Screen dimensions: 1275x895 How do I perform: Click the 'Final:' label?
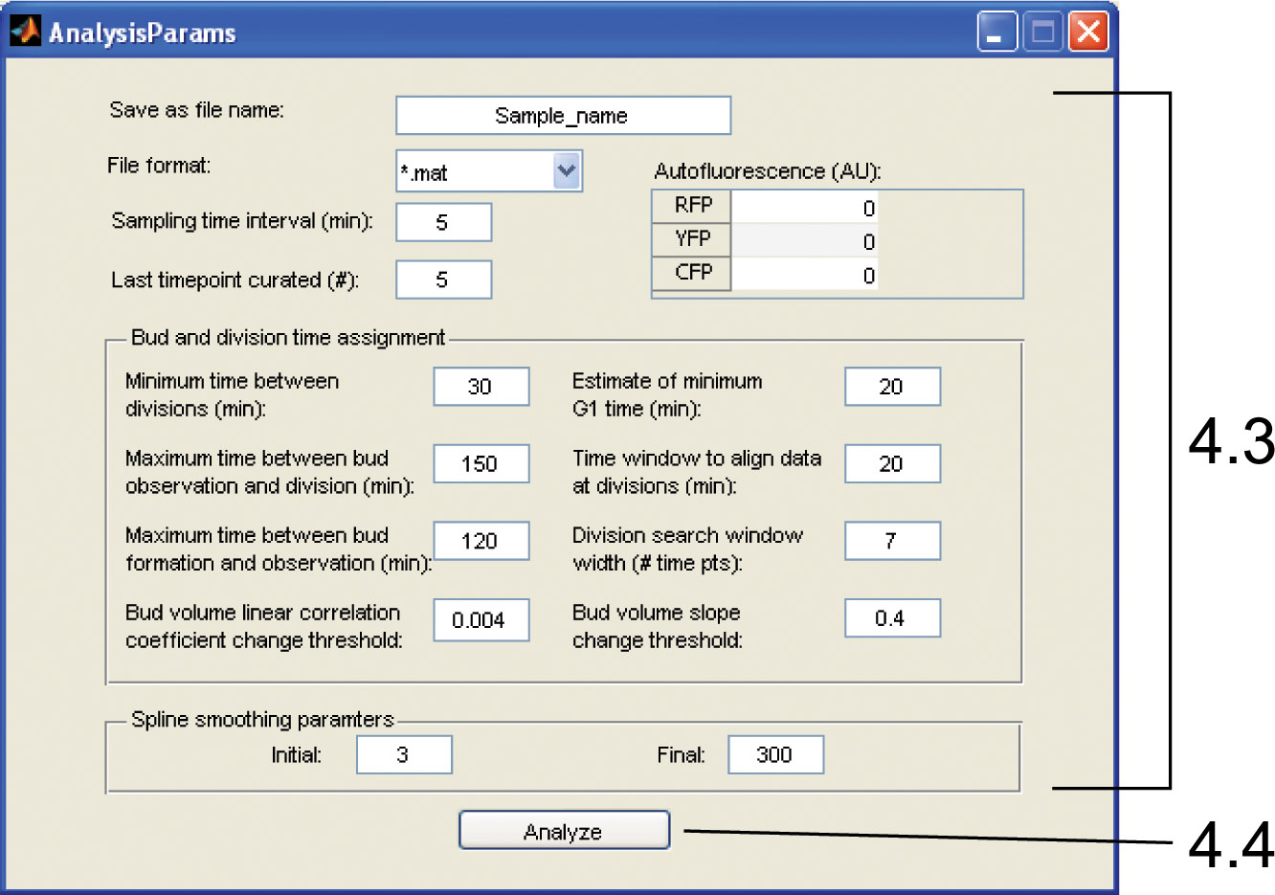(682, 755)
